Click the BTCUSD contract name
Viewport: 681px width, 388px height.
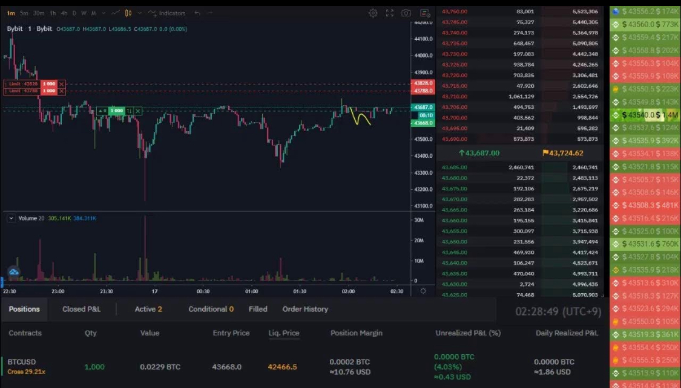(22, 361)
